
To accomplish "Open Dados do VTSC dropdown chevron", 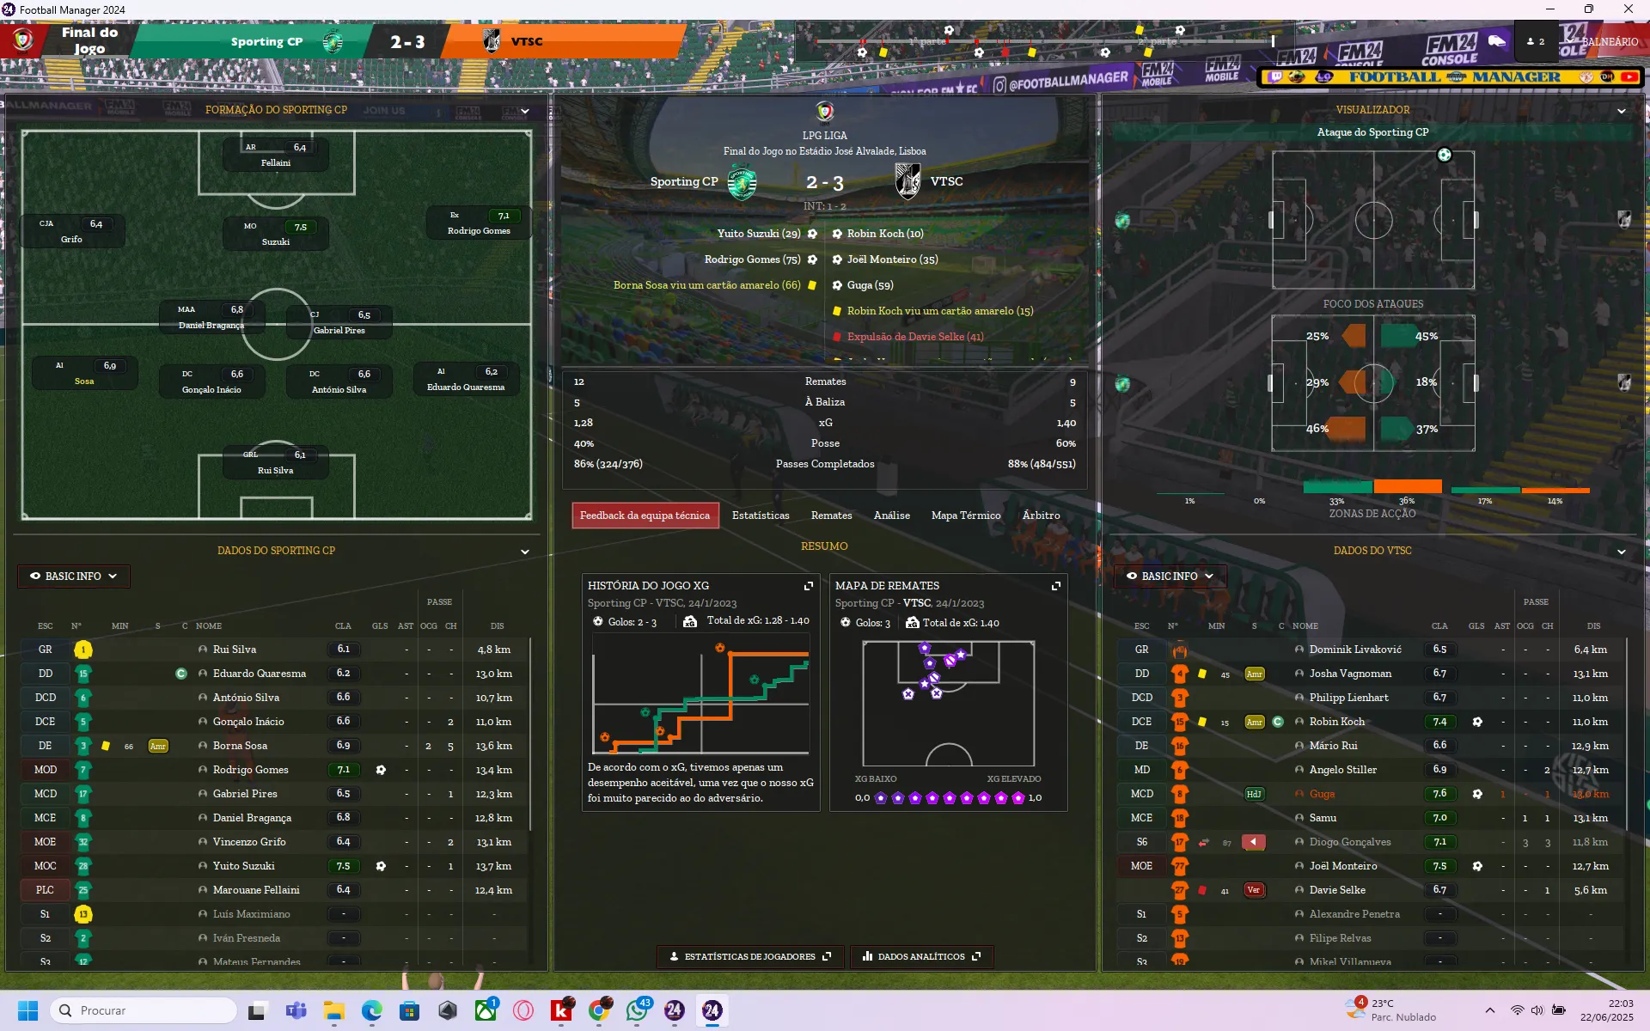I will click(x=1622, y=552).
